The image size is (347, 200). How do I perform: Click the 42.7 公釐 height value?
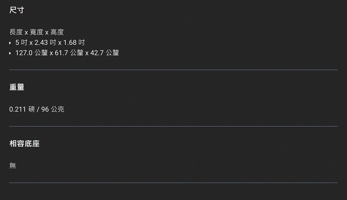pyautogui.click(x=105, y=53)
